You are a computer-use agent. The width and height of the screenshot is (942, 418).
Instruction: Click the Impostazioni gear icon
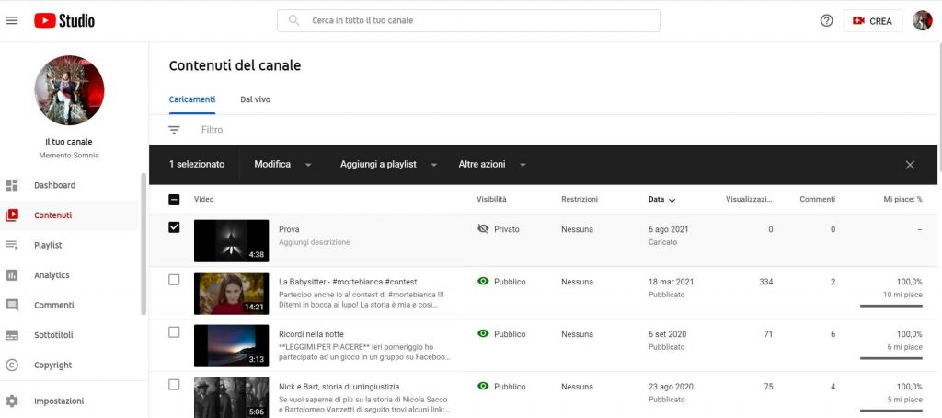click(x=12, y=401)
